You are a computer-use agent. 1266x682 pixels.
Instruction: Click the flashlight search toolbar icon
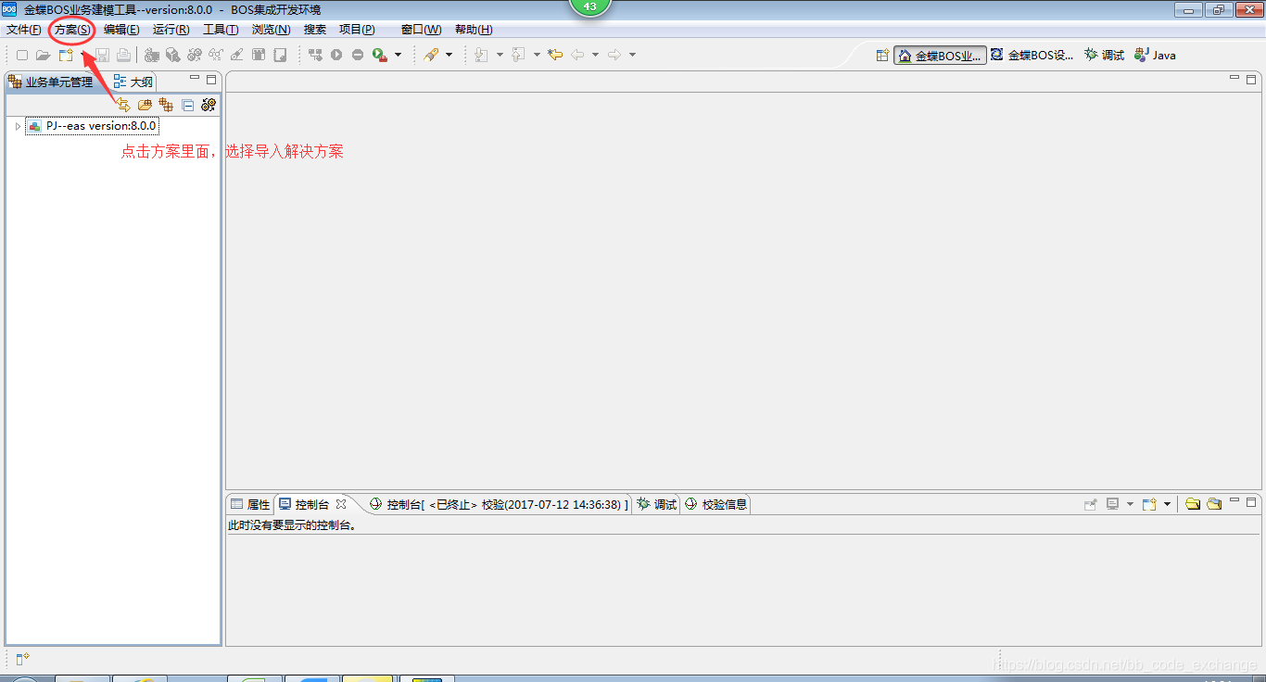(431, 55)
